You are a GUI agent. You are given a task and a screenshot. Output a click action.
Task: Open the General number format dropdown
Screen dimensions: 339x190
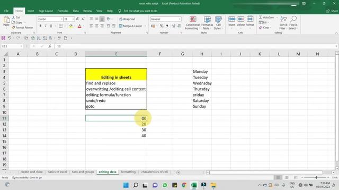coord(180,19)
